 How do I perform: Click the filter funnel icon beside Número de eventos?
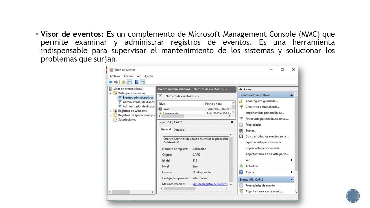click(x=160, y=96)
